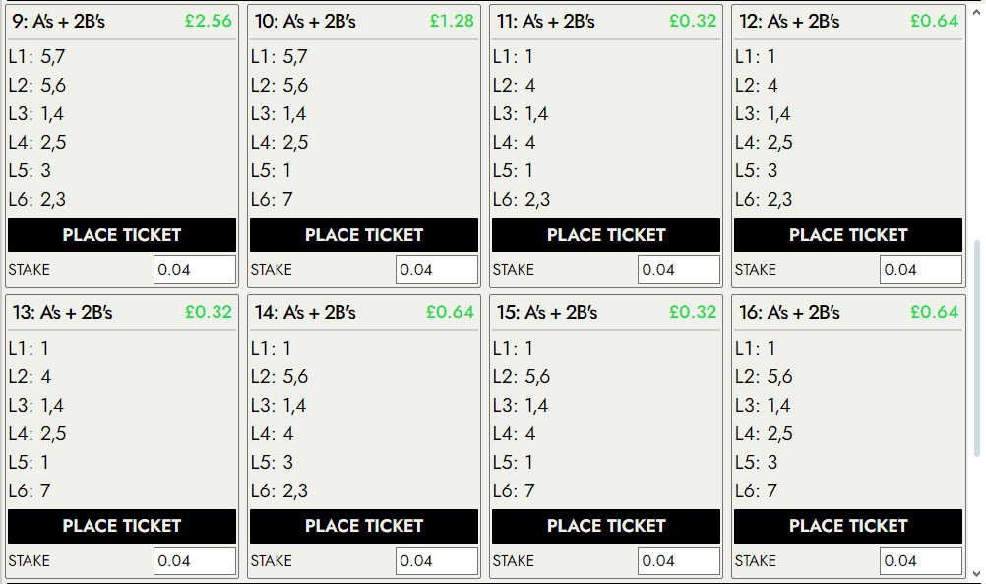Click the £2.56 price on ticket 9
Screen dimensions: 986x584
point(209,21)
